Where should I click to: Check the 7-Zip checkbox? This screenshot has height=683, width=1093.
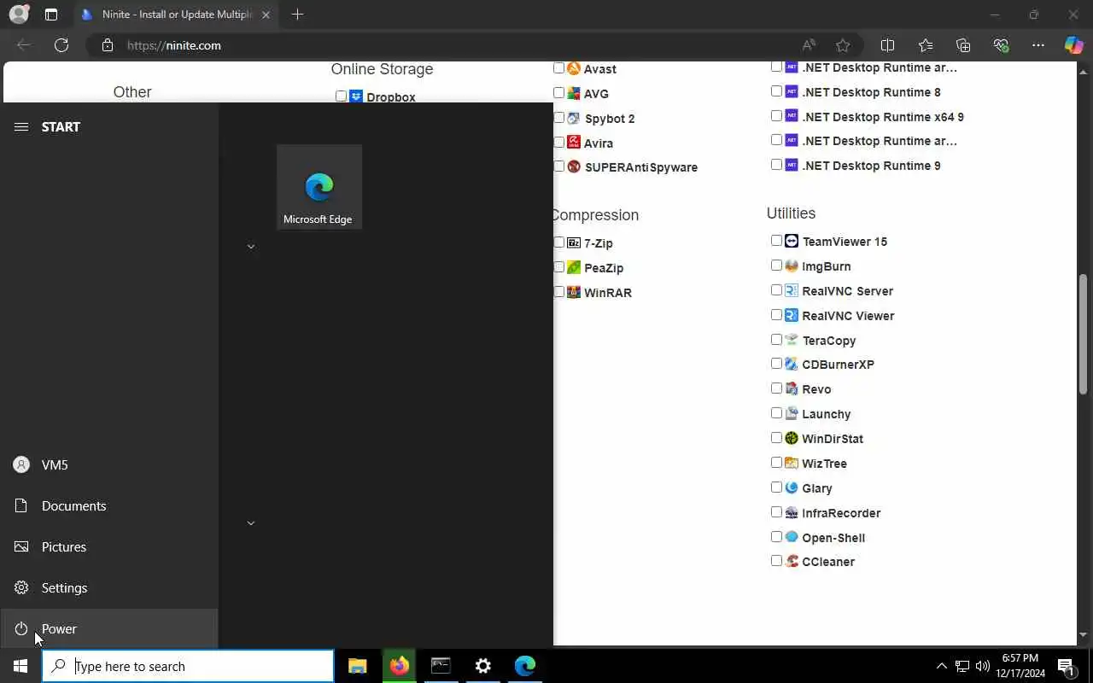pos(558,242)
